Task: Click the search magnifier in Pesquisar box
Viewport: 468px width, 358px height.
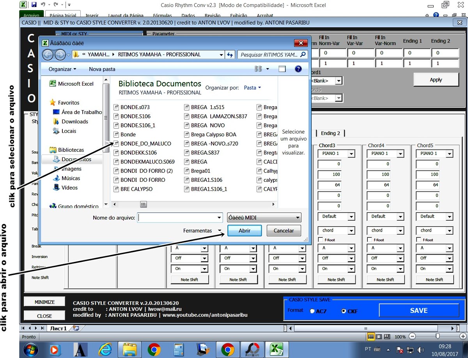Action: click(303, 54)
